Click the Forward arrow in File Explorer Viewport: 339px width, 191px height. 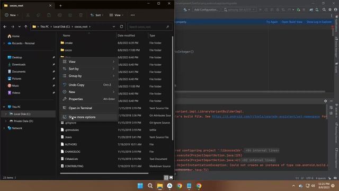(13, 27)
